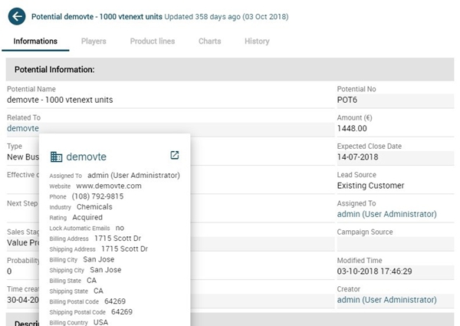Image resolution: width=460 pixels, height=326 pixels.
Task: Click the empty Campaign Source field
Action: click(x=395, y=244)
